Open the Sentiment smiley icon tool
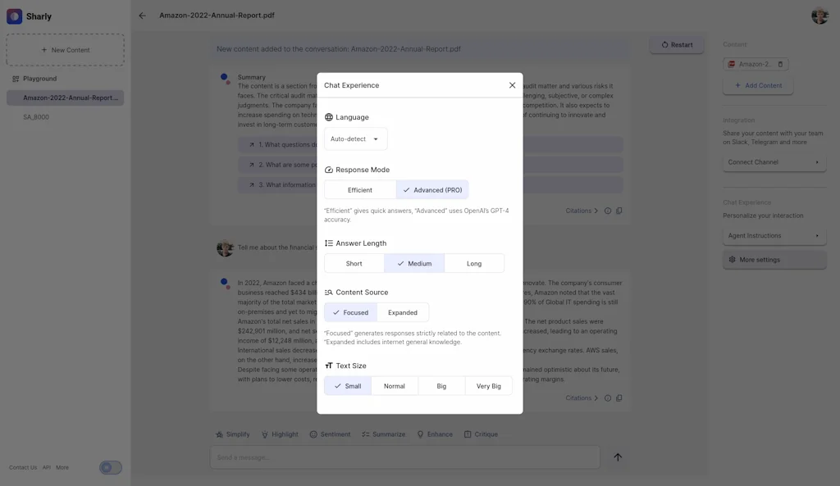 [315, 434]
